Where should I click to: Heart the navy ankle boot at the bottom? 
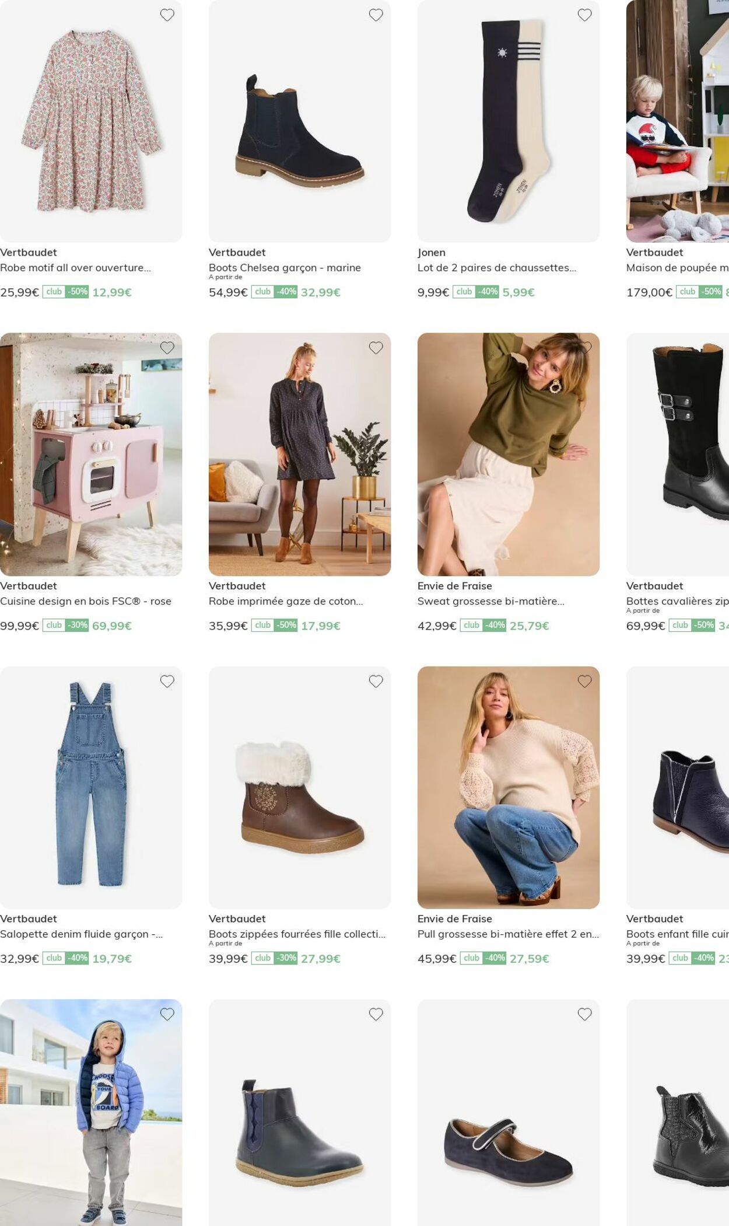click(x=376, y=1014)
